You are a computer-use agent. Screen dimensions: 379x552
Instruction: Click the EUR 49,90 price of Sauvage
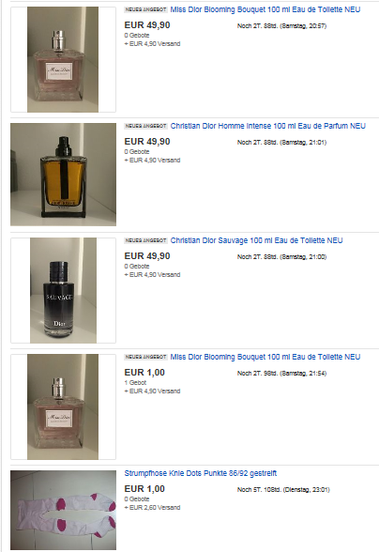(147, 256)
